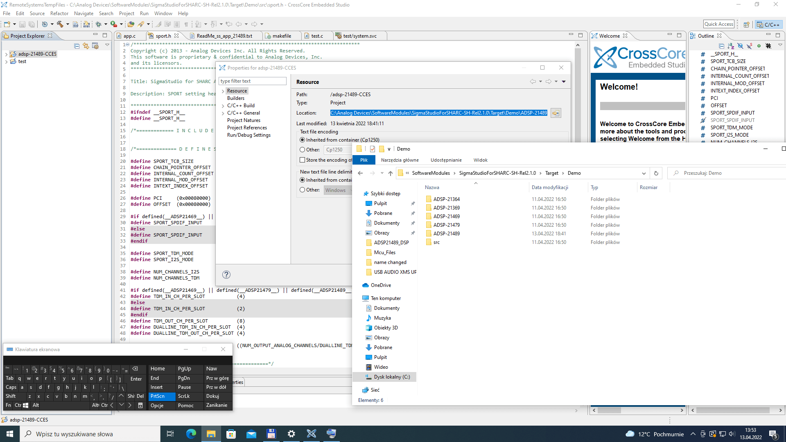
Task: Collapse All in Project Explorer toolbar
Action: pos(77,46)
